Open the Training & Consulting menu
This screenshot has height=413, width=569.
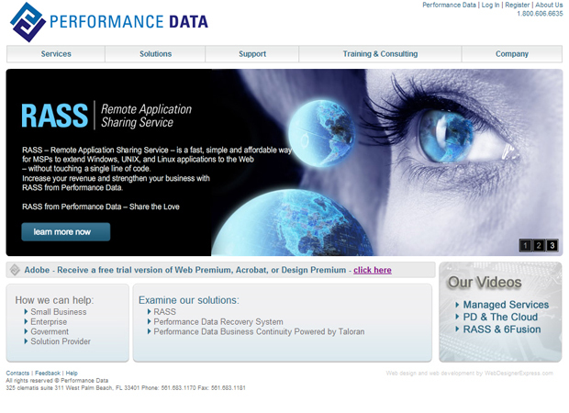tap(380, 54)
